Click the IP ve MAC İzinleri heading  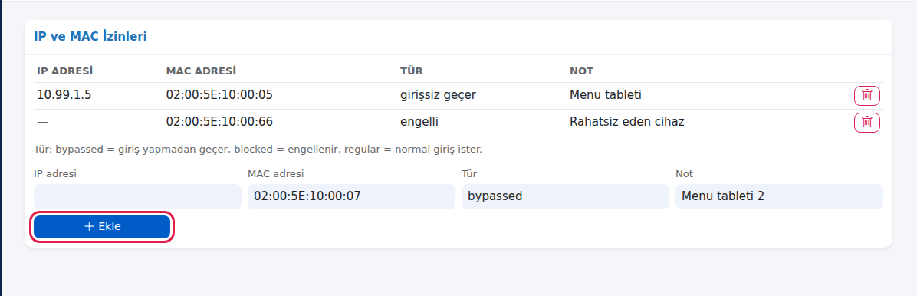point(90,36)
